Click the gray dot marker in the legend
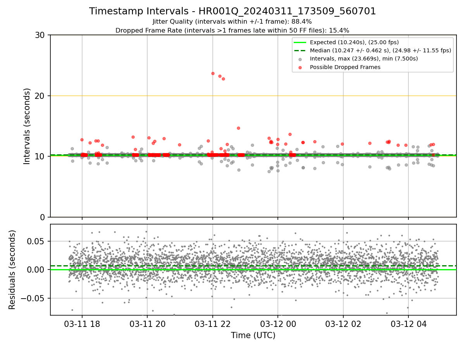This screenshot has height=349, width=465. (300, 59)
